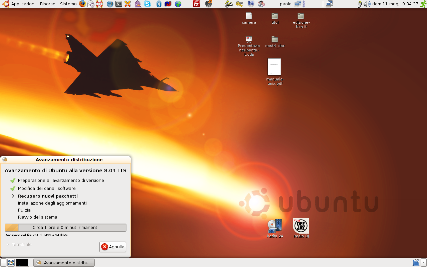Image resolution: width=427 pixels, height=267 pixels.
Task: Click 'Recupero nuovi pacchetti' step text
Action: pos(48,196)
